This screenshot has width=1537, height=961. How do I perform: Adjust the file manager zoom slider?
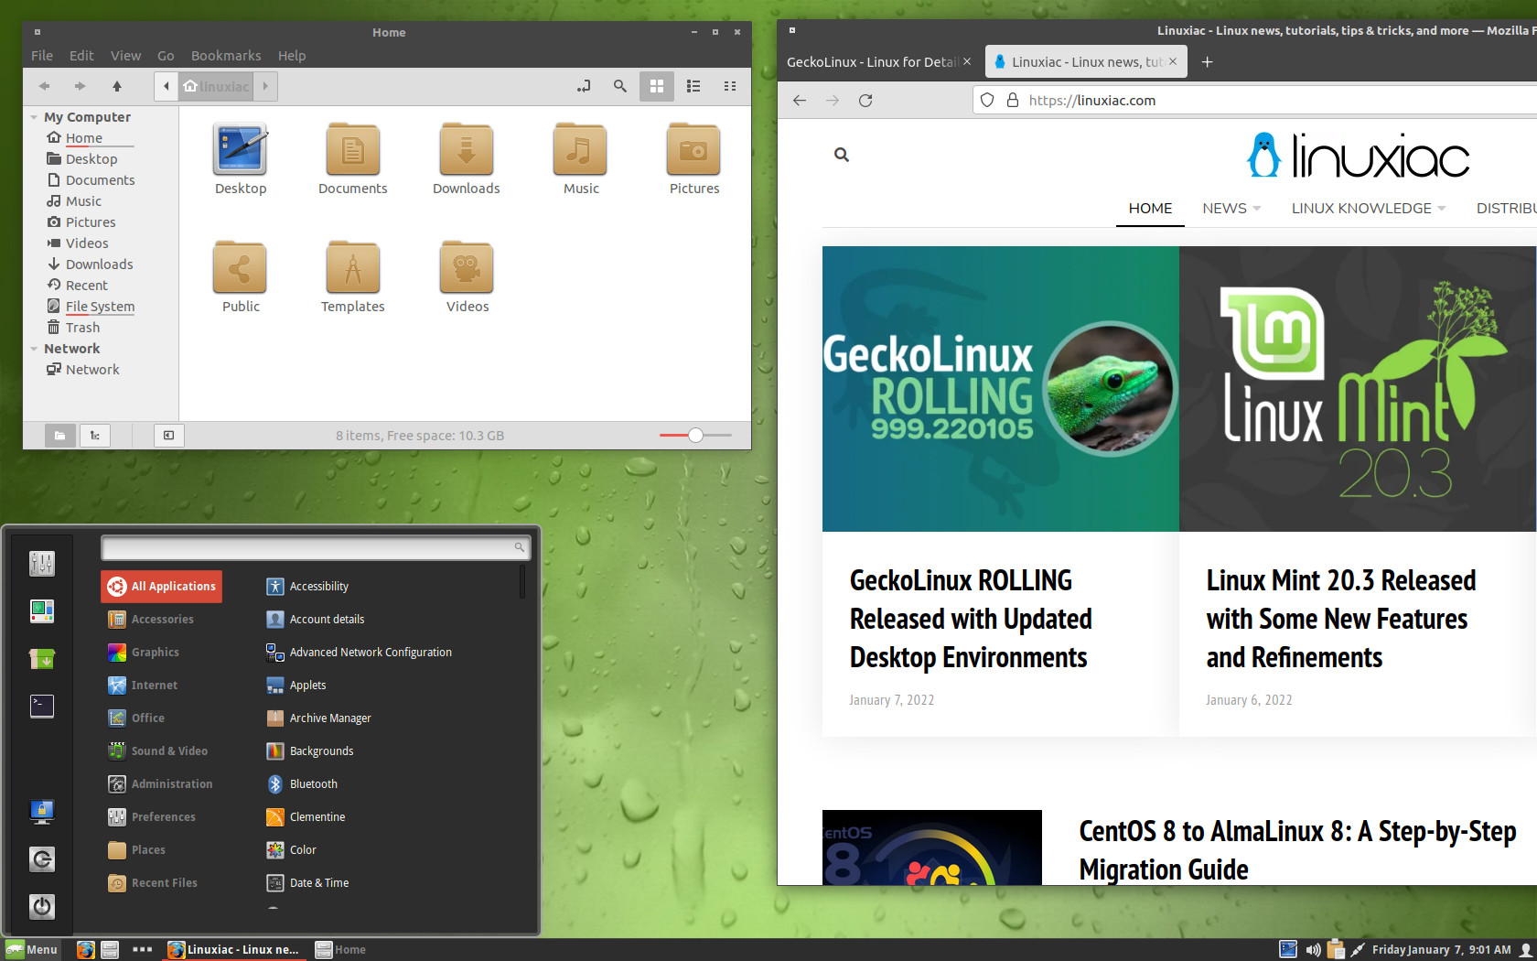click(695, 436)
